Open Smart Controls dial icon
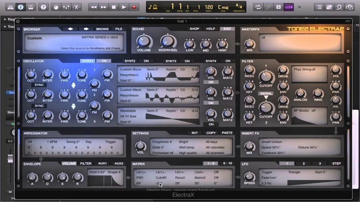This screenshot has width=360, height=202. pos(56,7)
